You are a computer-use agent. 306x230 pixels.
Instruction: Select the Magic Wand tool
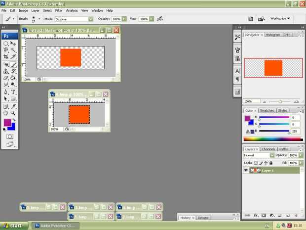click(13, 50)
